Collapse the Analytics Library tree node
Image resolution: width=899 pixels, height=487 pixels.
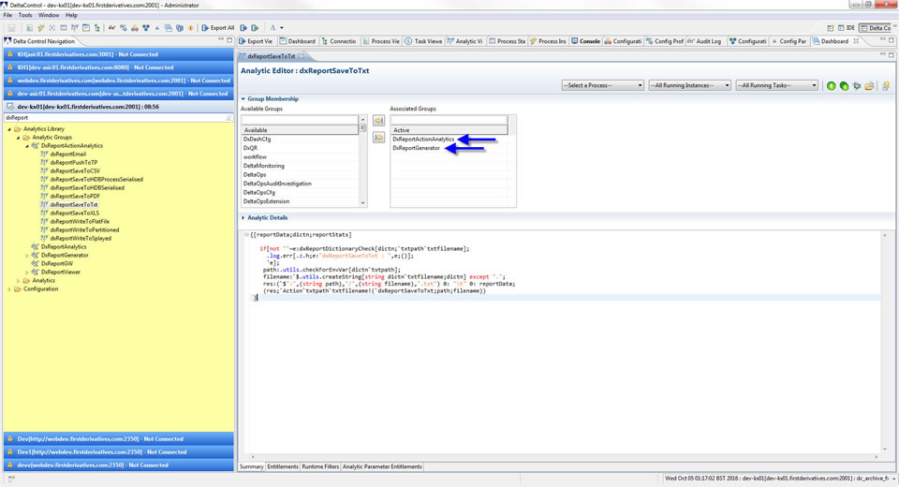click(9, 129)
